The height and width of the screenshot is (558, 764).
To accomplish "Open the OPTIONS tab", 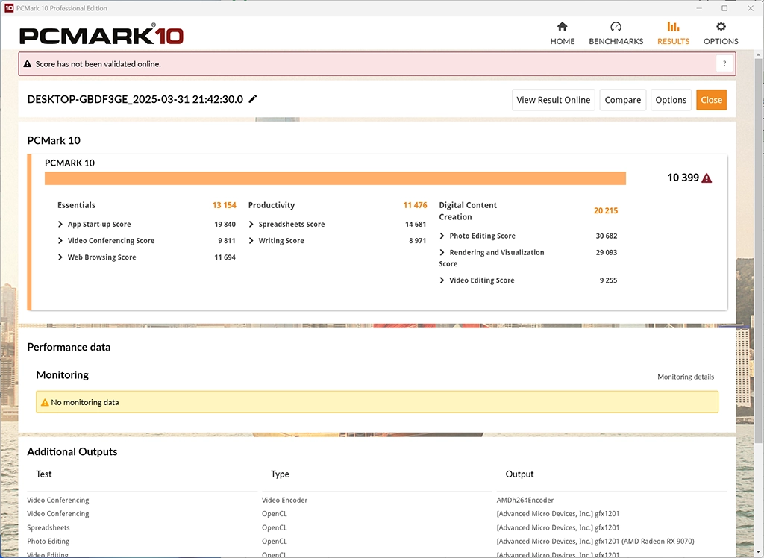I will tap(721, 33).
